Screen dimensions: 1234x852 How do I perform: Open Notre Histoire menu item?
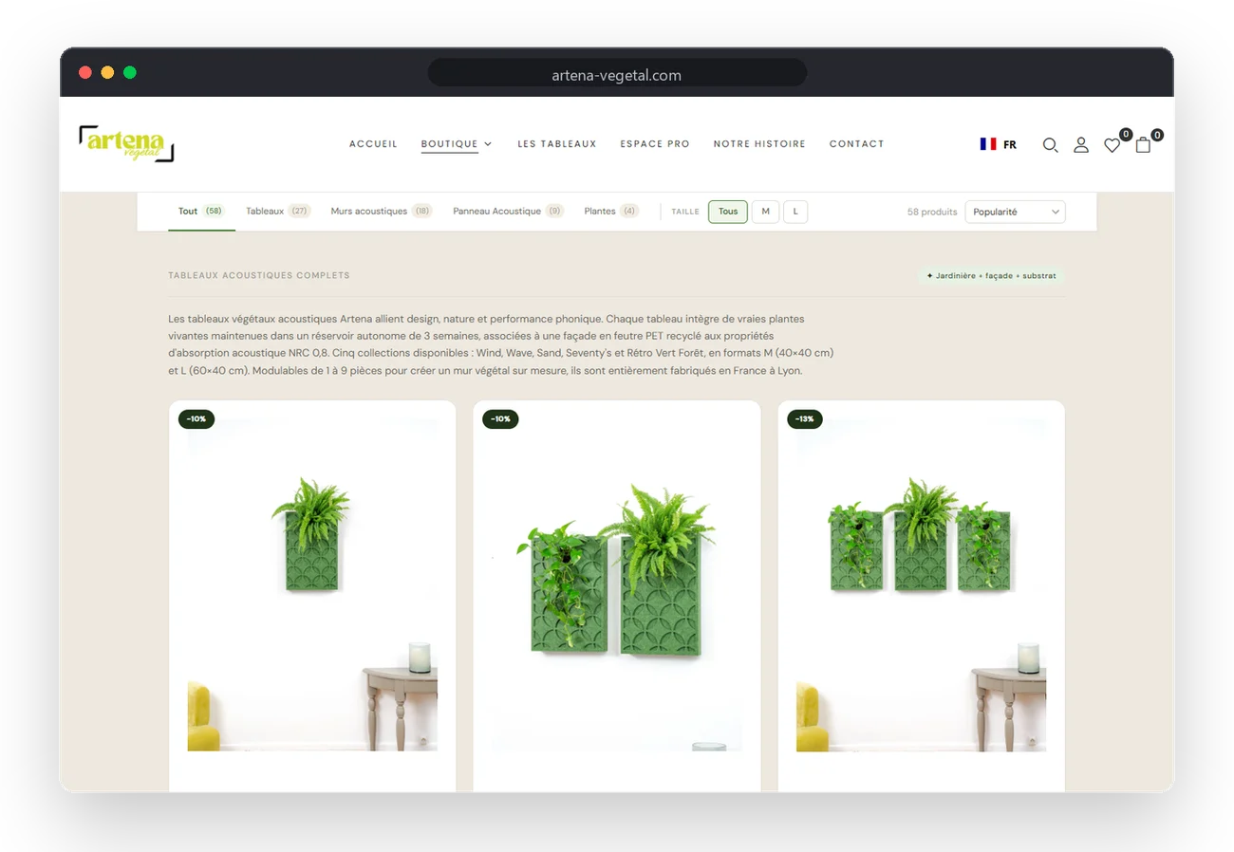tap(759, 144)
